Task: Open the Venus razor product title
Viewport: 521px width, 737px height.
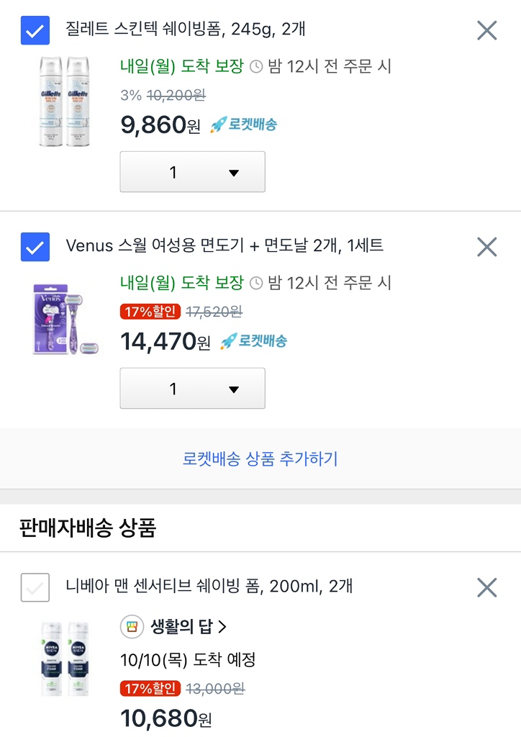Action: pyautogui.click(x=225, y=245)
